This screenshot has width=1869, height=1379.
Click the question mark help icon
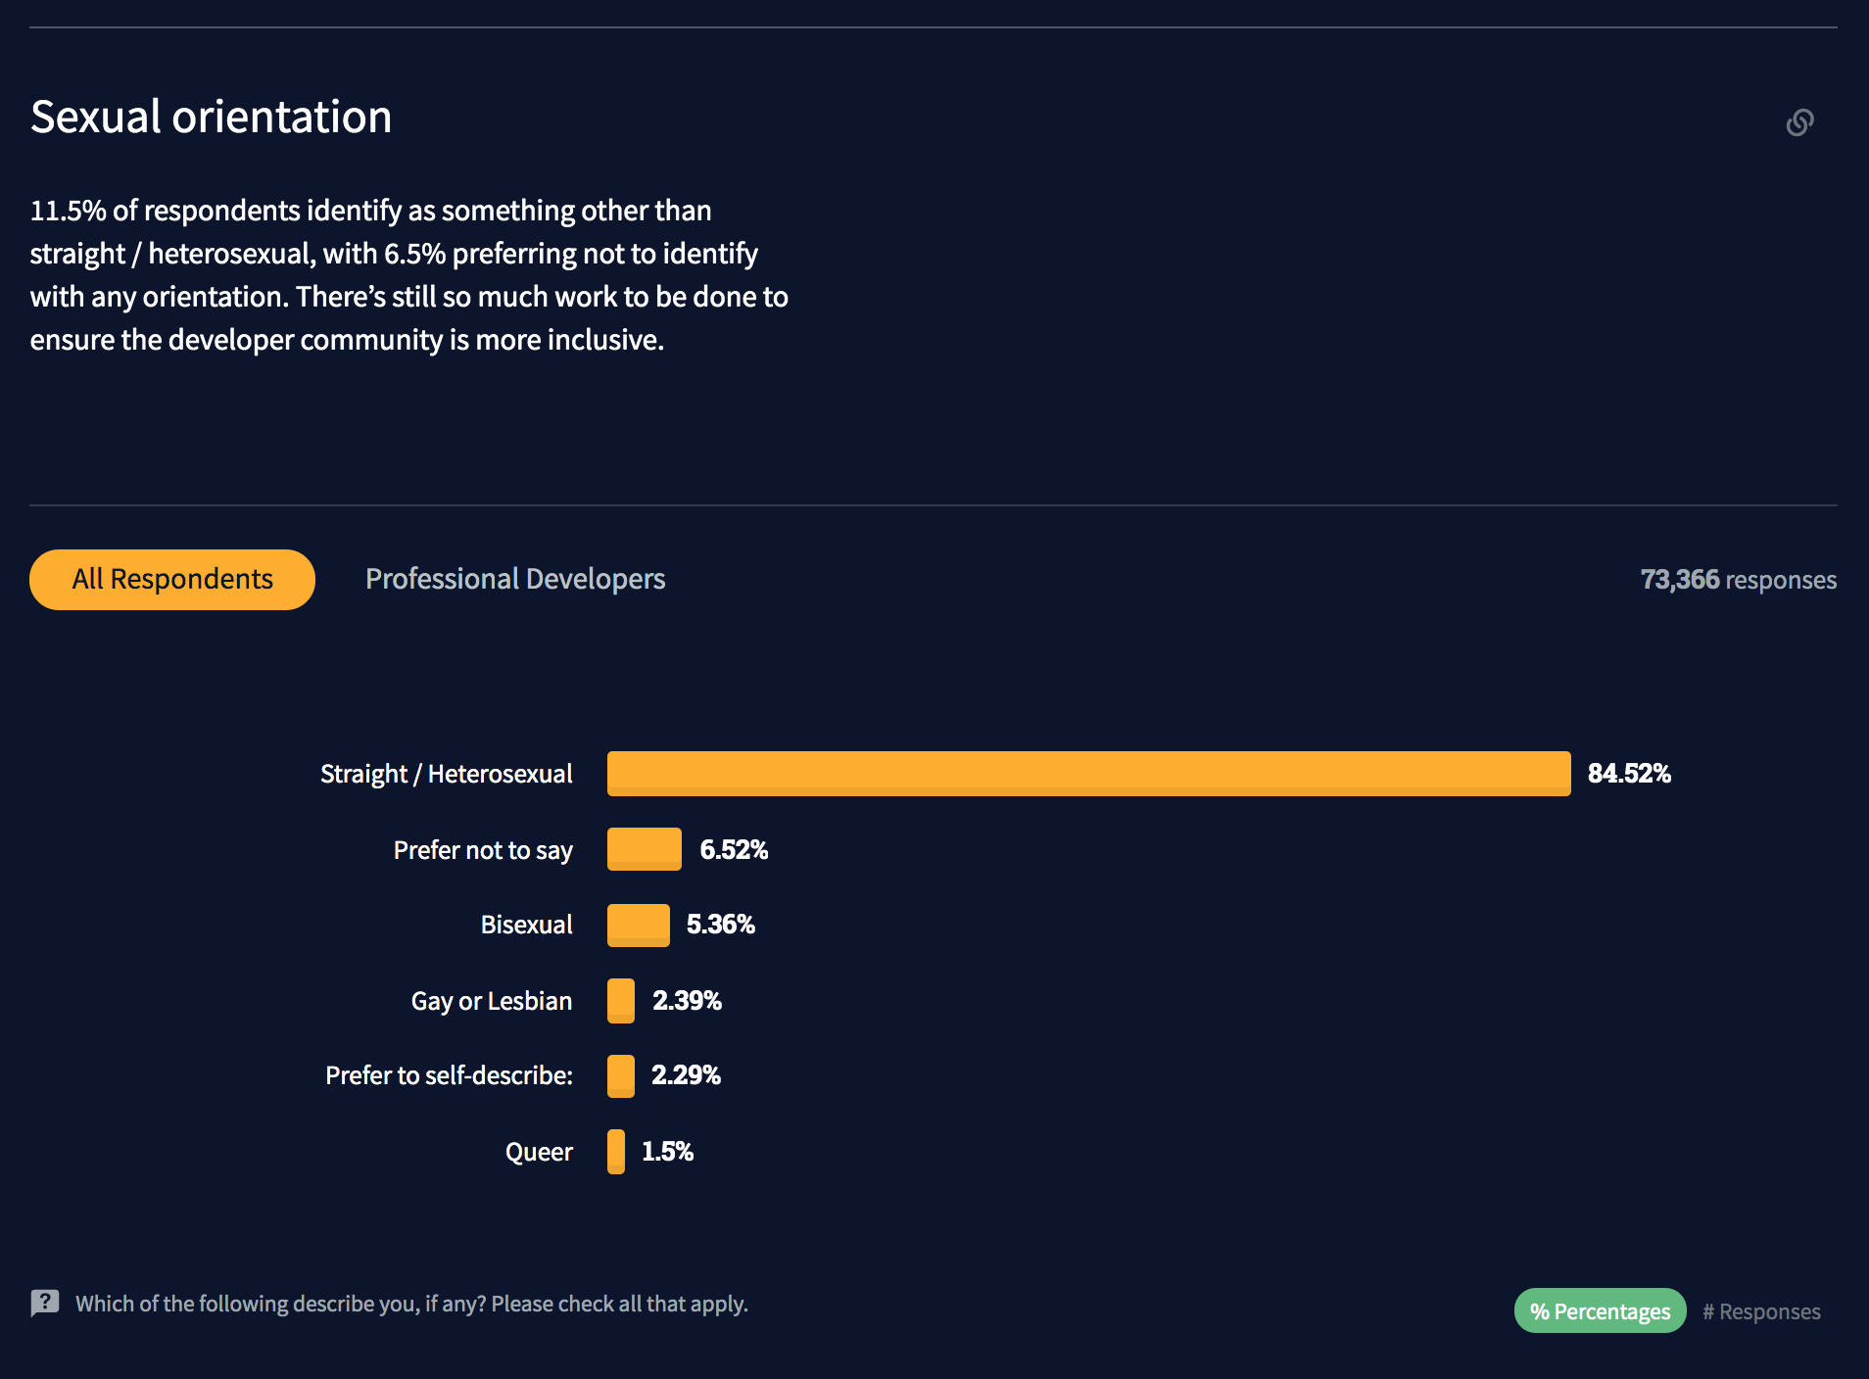pos(45,1303)
